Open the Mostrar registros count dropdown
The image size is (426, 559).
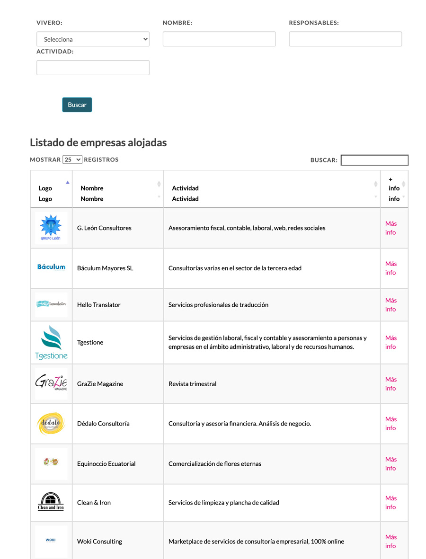[x=72, y=160]
